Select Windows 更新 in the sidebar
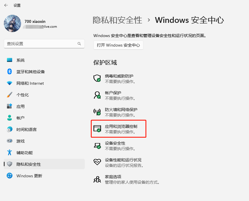 (x=44, y=176)
